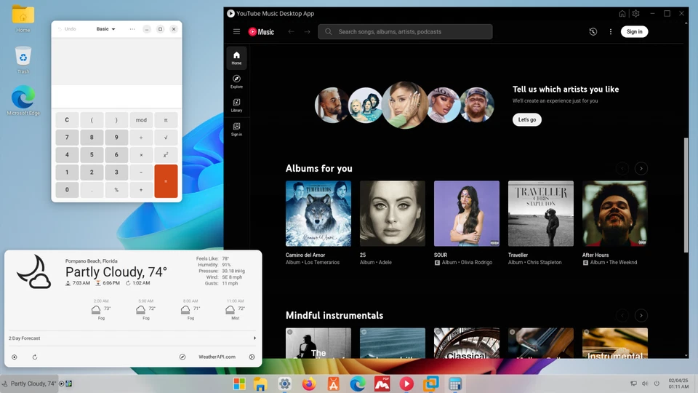The image size is (698, 393).
Task: Open Explore in YouTube Music sidebar
Action: (236, 82)
